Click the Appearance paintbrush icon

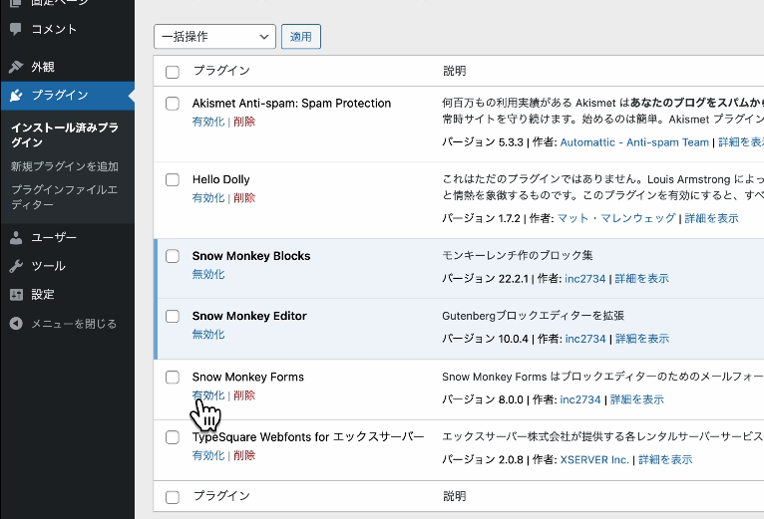point(16,68)
